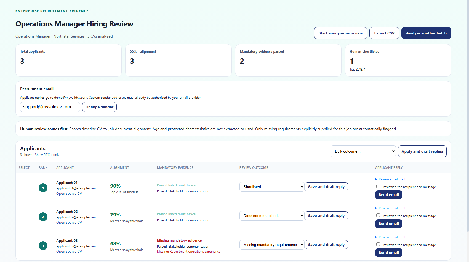
Task: Check 'I reviewed the recipient' for Applicant 02
Action: [x=378, y=215]
